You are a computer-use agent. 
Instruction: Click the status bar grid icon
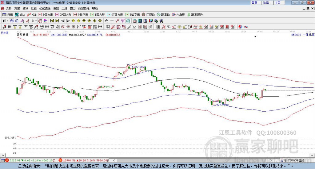coord(2,160)
